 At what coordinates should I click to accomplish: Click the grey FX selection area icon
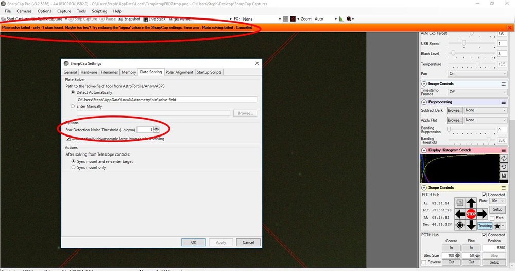[x=286, y=19]
